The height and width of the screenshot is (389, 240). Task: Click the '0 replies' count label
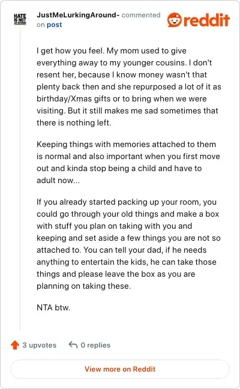[x=95, y=345]
